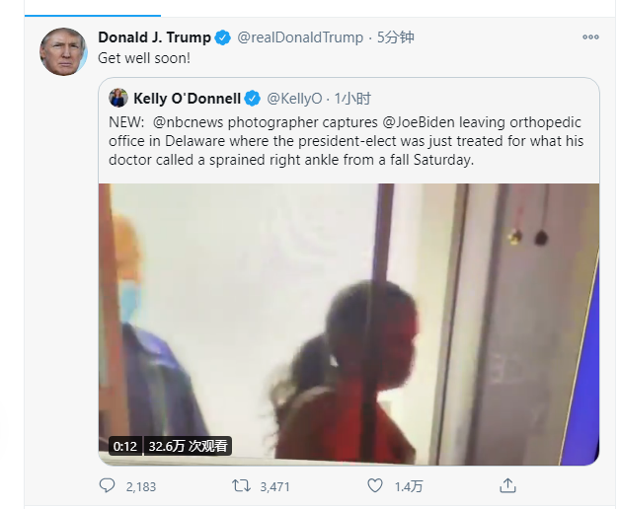Click the 1小时 quoted tweet timestamp
The height and width of the screenshot is (509, 619).
click(x=352, y=99)
